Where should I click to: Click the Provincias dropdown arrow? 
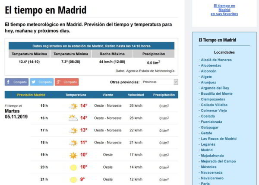click(176, 82)
